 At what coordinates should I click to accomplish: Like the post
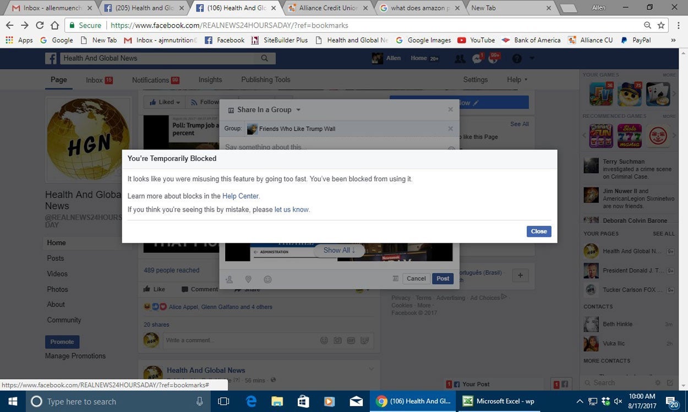pos(154,289)
